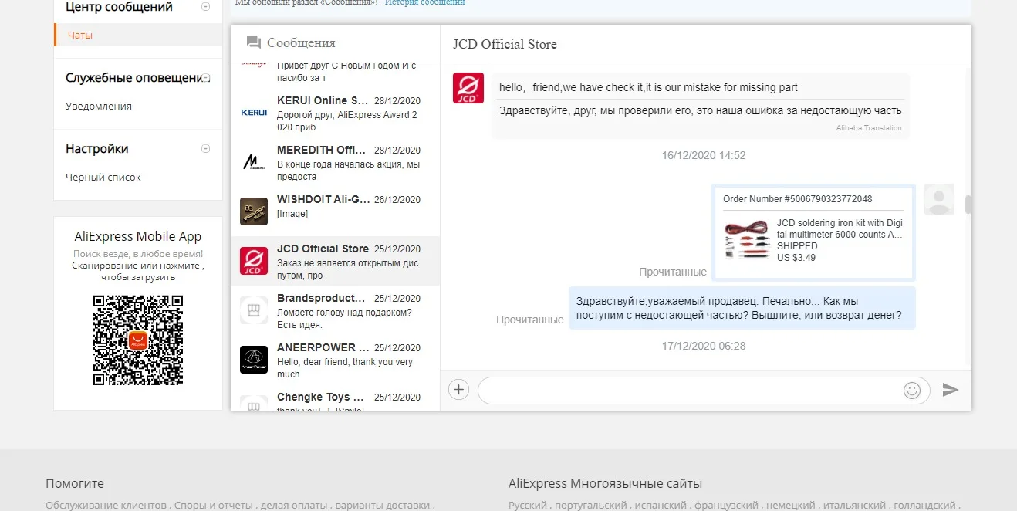Click the WISHDOIT store thumbnail
1017x511 pixels.
click(254, 212)
